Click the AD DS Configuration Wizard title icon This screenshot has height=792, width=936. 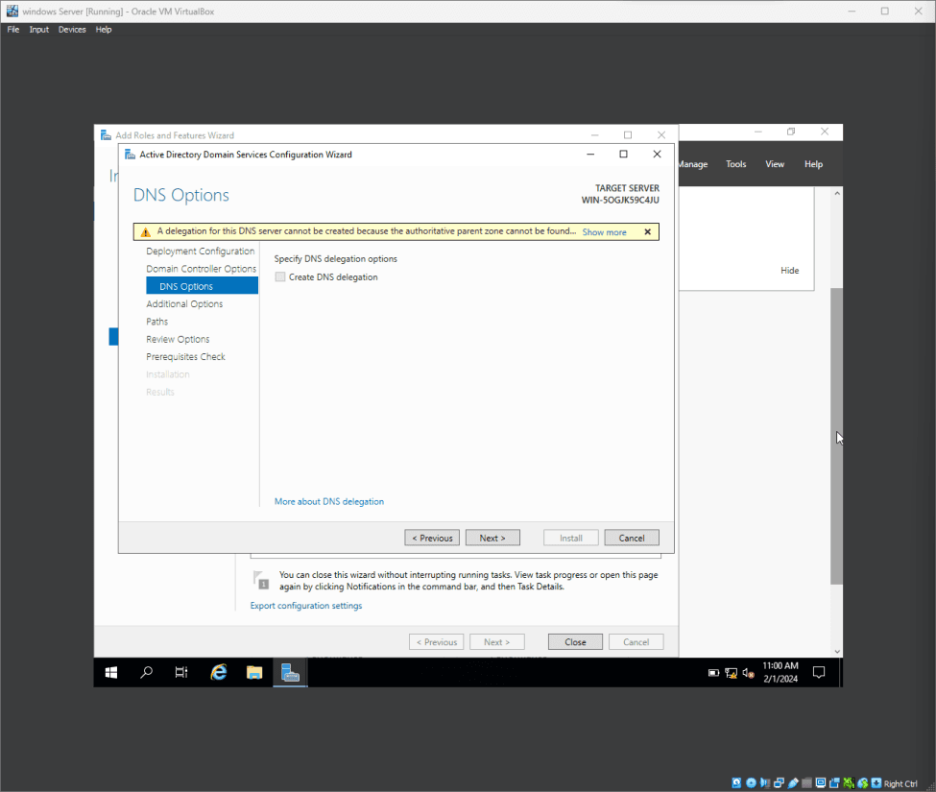(x=130, y=155)
